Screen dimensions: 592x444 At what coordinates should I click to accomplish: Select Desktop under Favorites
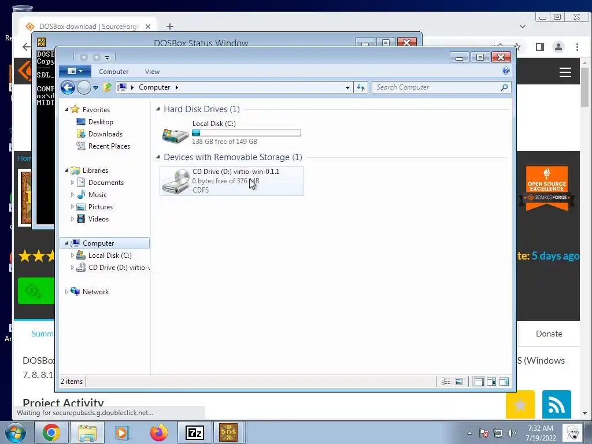[101, 122]
